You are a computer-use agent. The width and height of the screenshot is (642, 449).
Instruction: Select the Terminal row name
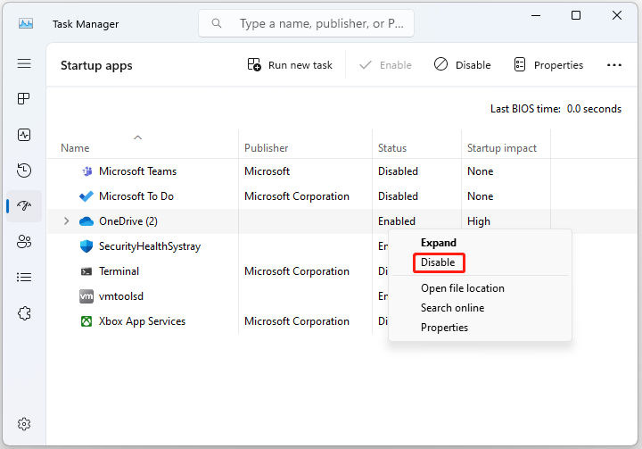pyautogui.click(x=119, y=271)
